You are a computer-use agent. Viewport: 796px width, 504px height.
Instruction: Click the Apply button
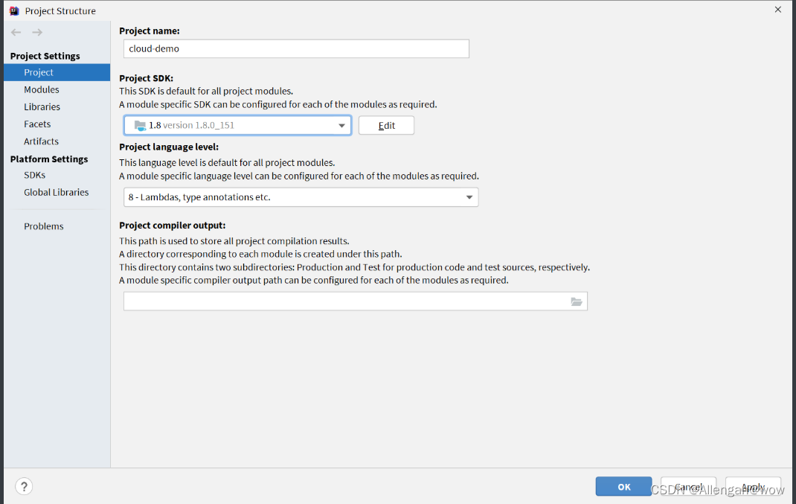(753, 487)
